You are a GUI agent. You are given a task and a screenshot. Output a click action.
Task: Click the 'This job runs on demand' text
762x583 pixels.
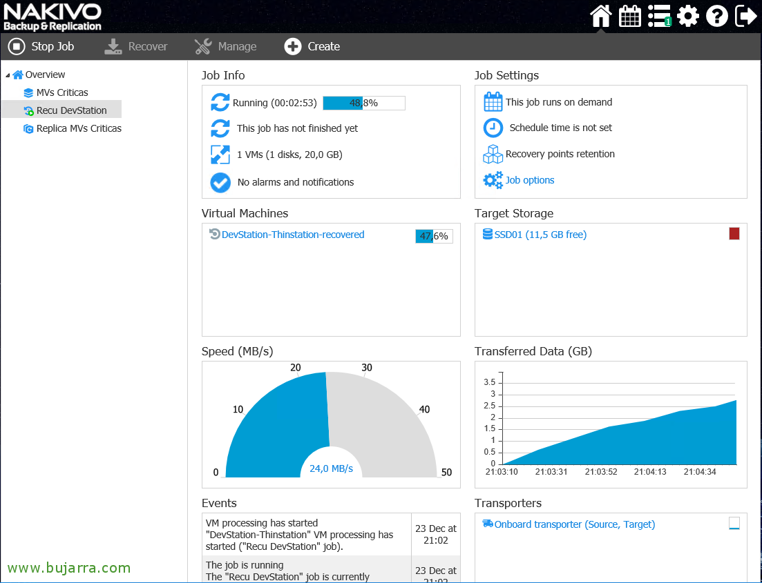[x=559, y=102]
